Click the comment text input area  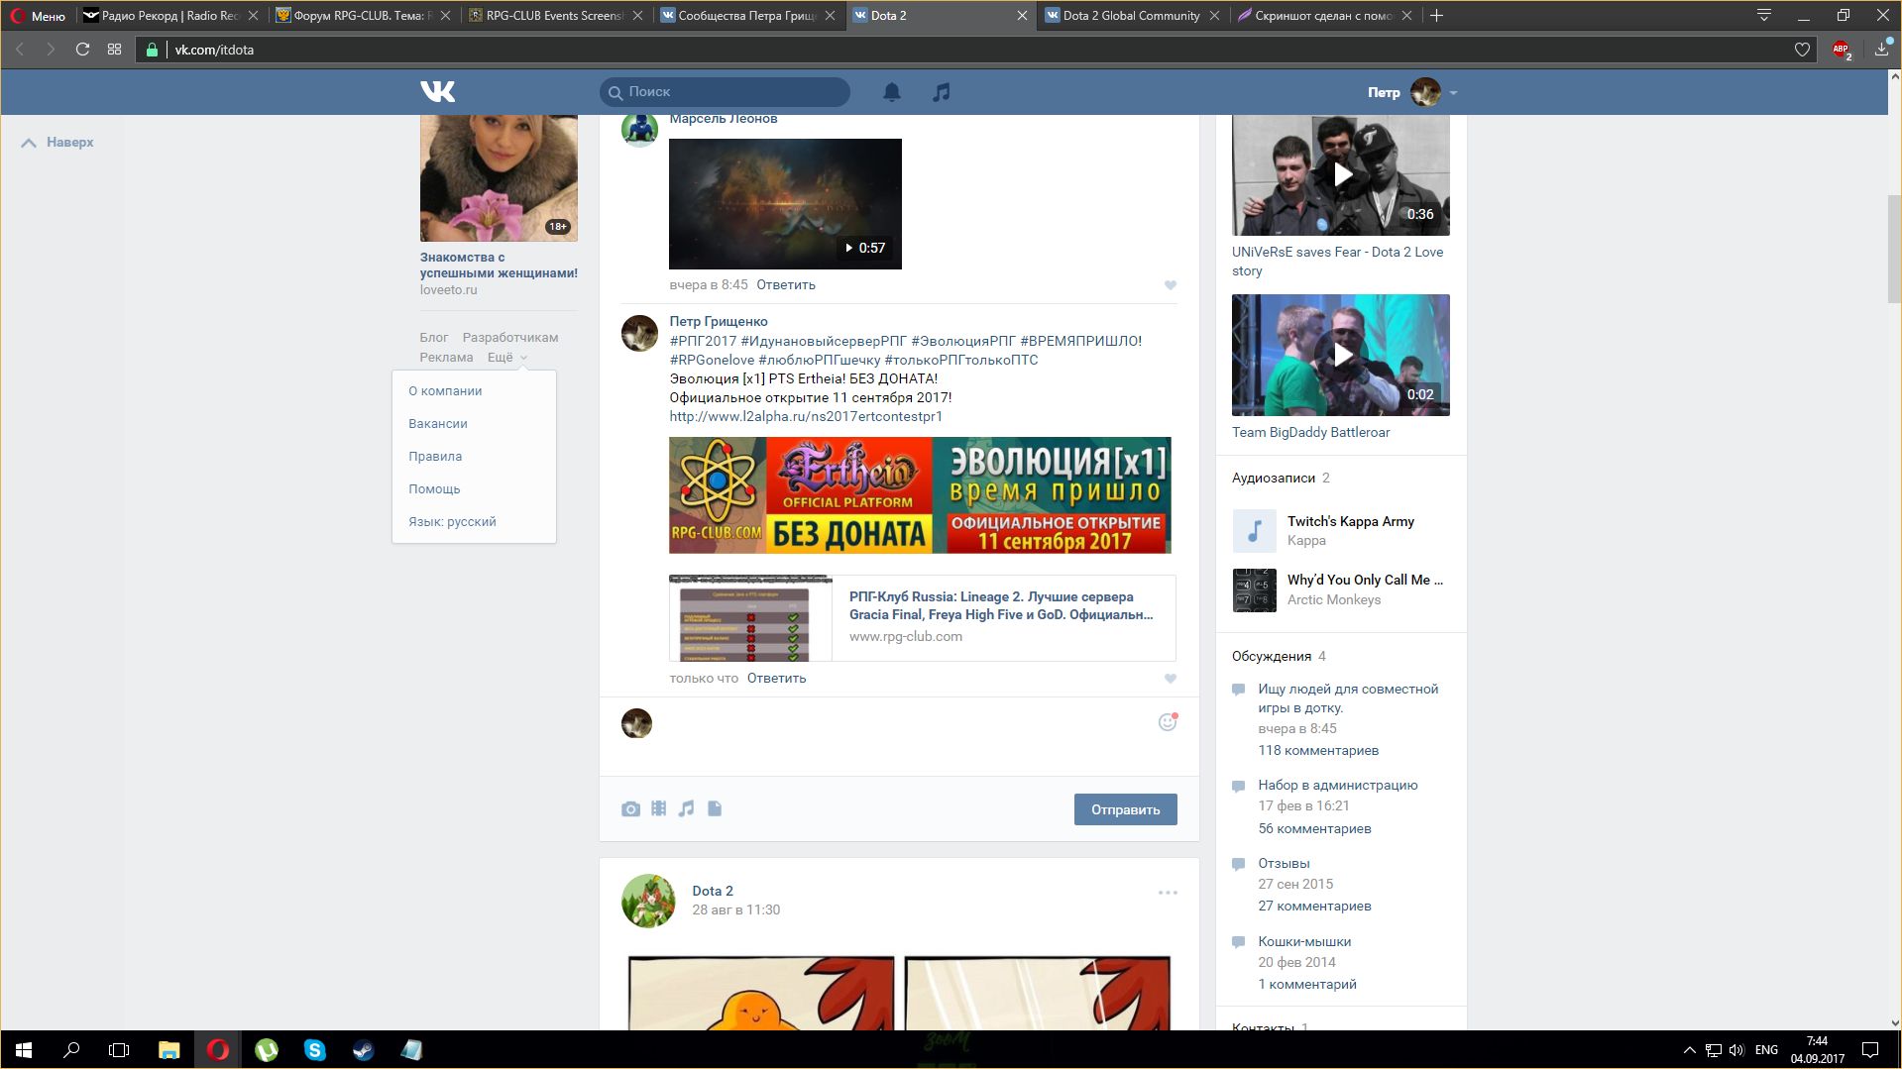pyautogui.click(x=907, y=736)
